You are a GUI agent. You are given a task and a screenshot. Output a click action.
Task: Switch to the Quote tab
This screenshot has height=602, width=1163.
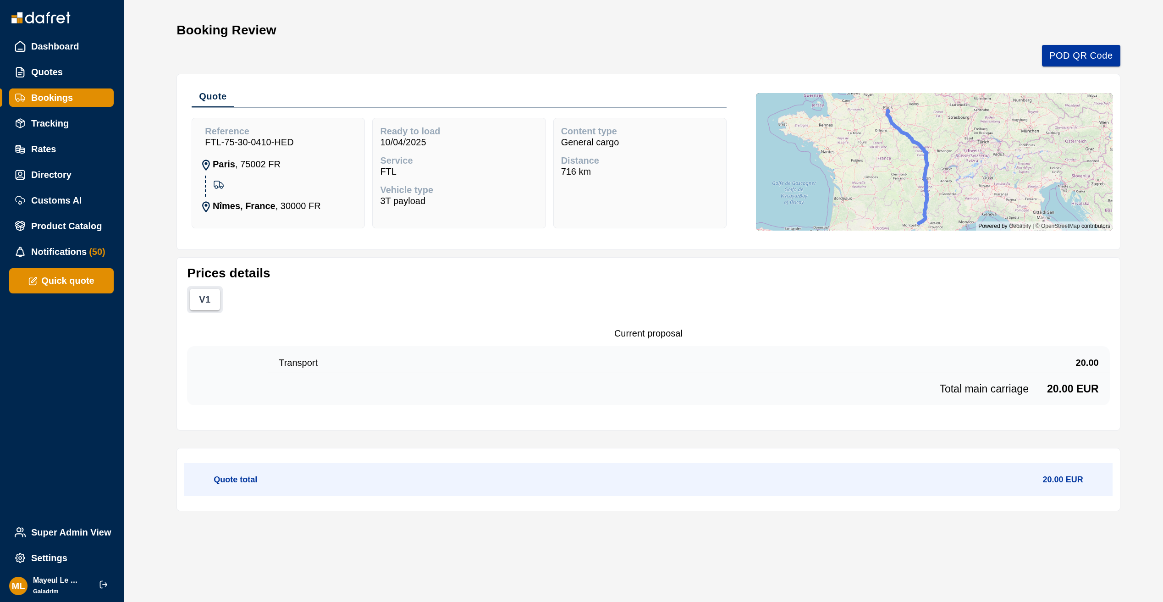tap(213, 97)
